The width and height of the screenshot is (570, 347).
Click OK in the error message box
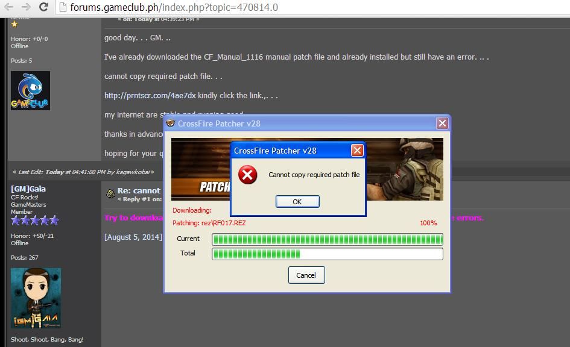click(297, 201)
